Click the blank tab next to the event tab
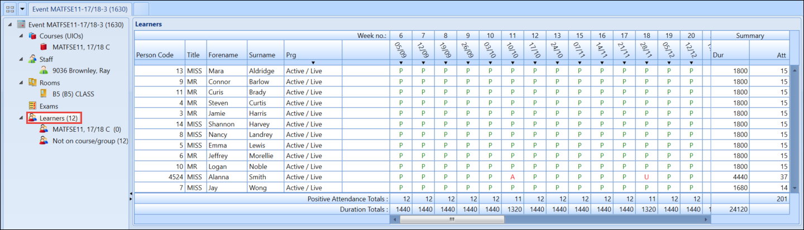 [141, 9]
